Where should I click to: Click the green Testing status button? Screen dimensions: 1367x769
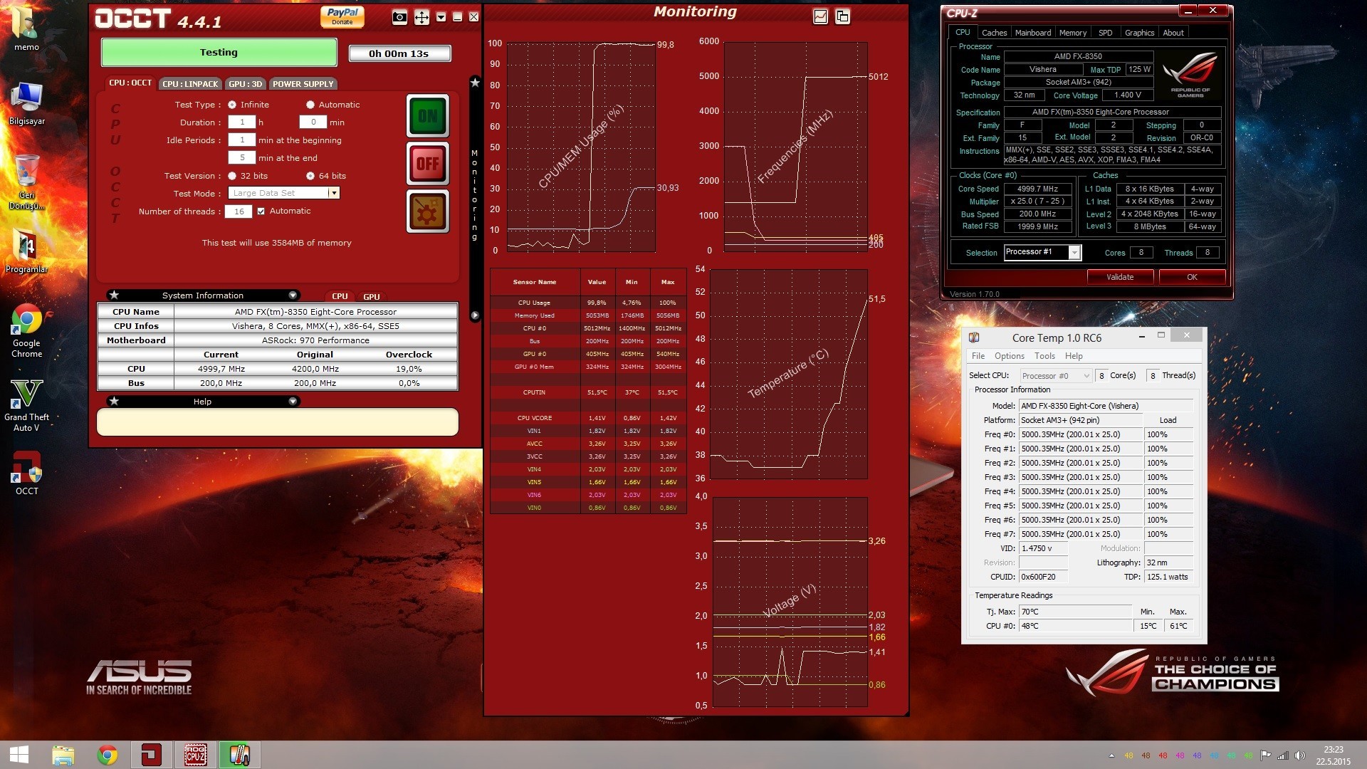coord(219,52)
